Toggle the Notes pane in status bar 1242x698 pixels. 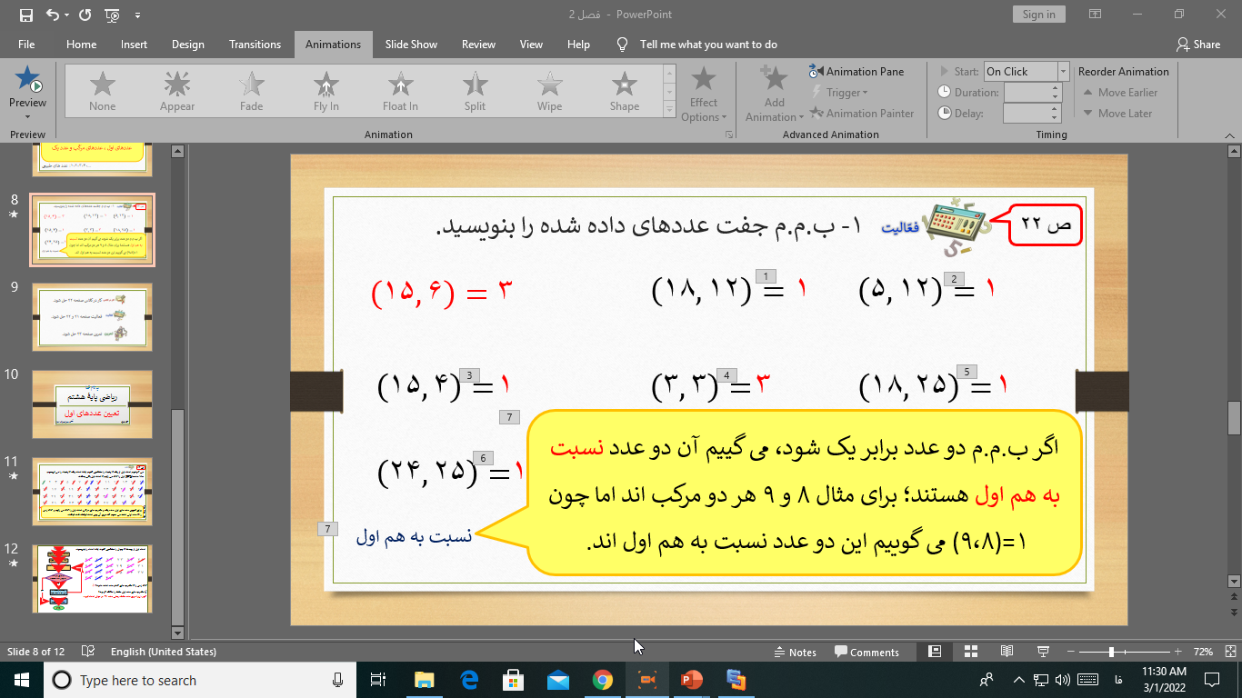(x=794, y=652)
